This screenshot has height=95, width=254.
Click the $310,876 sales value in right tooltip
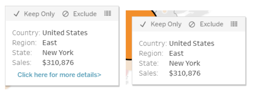tap(185, 73)
